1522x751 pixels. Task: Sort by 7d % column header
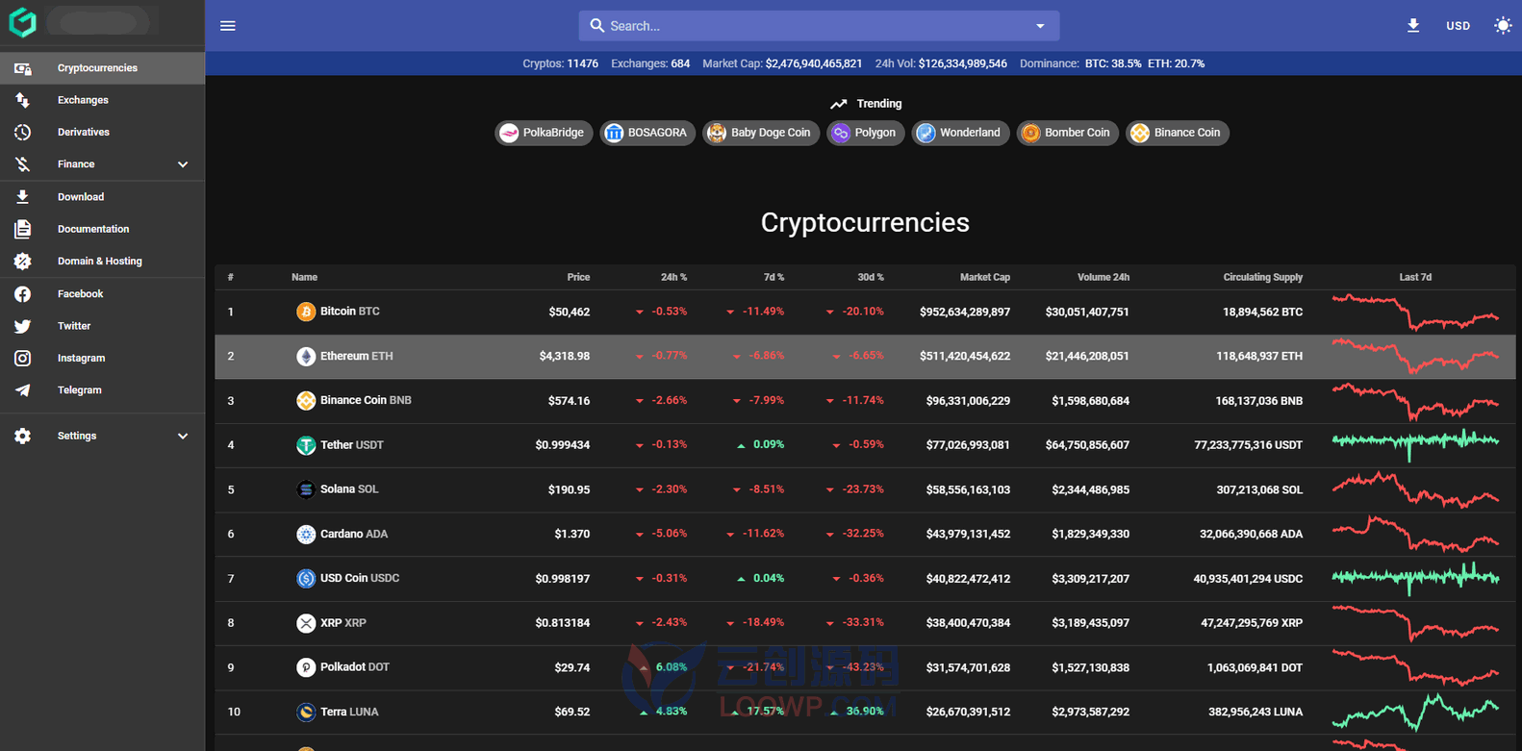[774, 277]
